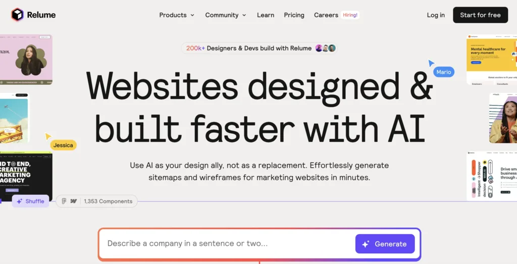
Task: Click the Relume wordmark text
Action: point(41,15)
